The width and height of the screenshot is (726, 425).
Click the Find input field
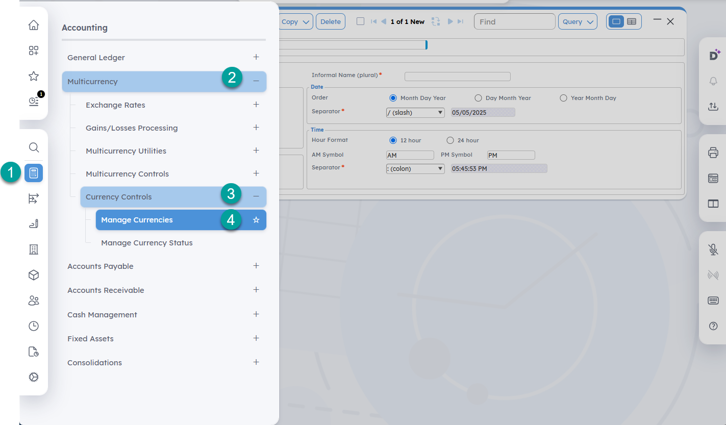coord(514,21)
